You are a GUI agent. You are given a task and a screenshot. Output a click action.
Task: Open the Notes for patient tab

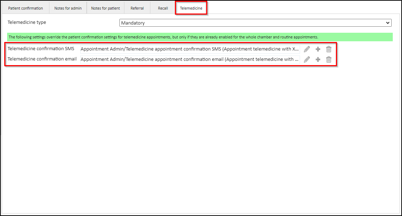point(105,8)
